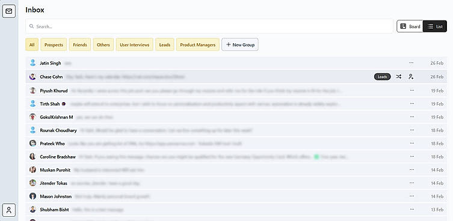
Task: Click the Leads tag on Chase Cohn
Action: 382,76
